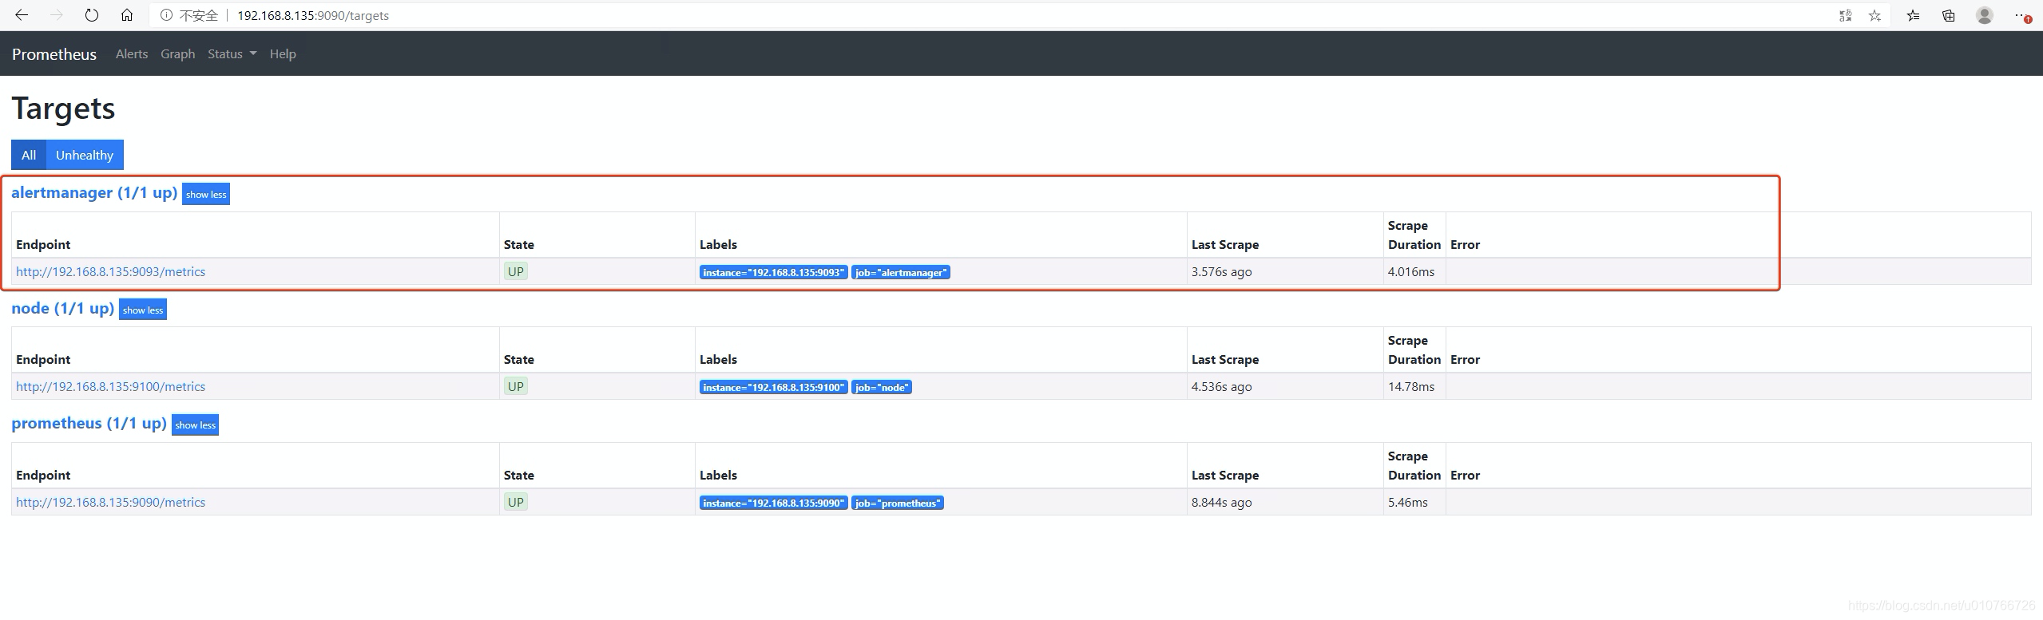Click the alertmanager (1/1 up) heading
Image resolution: width=2043 pixels, height=620 pixels.
click(94, 192)
